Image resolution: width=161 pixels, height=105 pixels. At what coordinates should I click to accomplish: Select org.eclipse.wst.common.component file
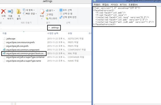coord(23,50)
